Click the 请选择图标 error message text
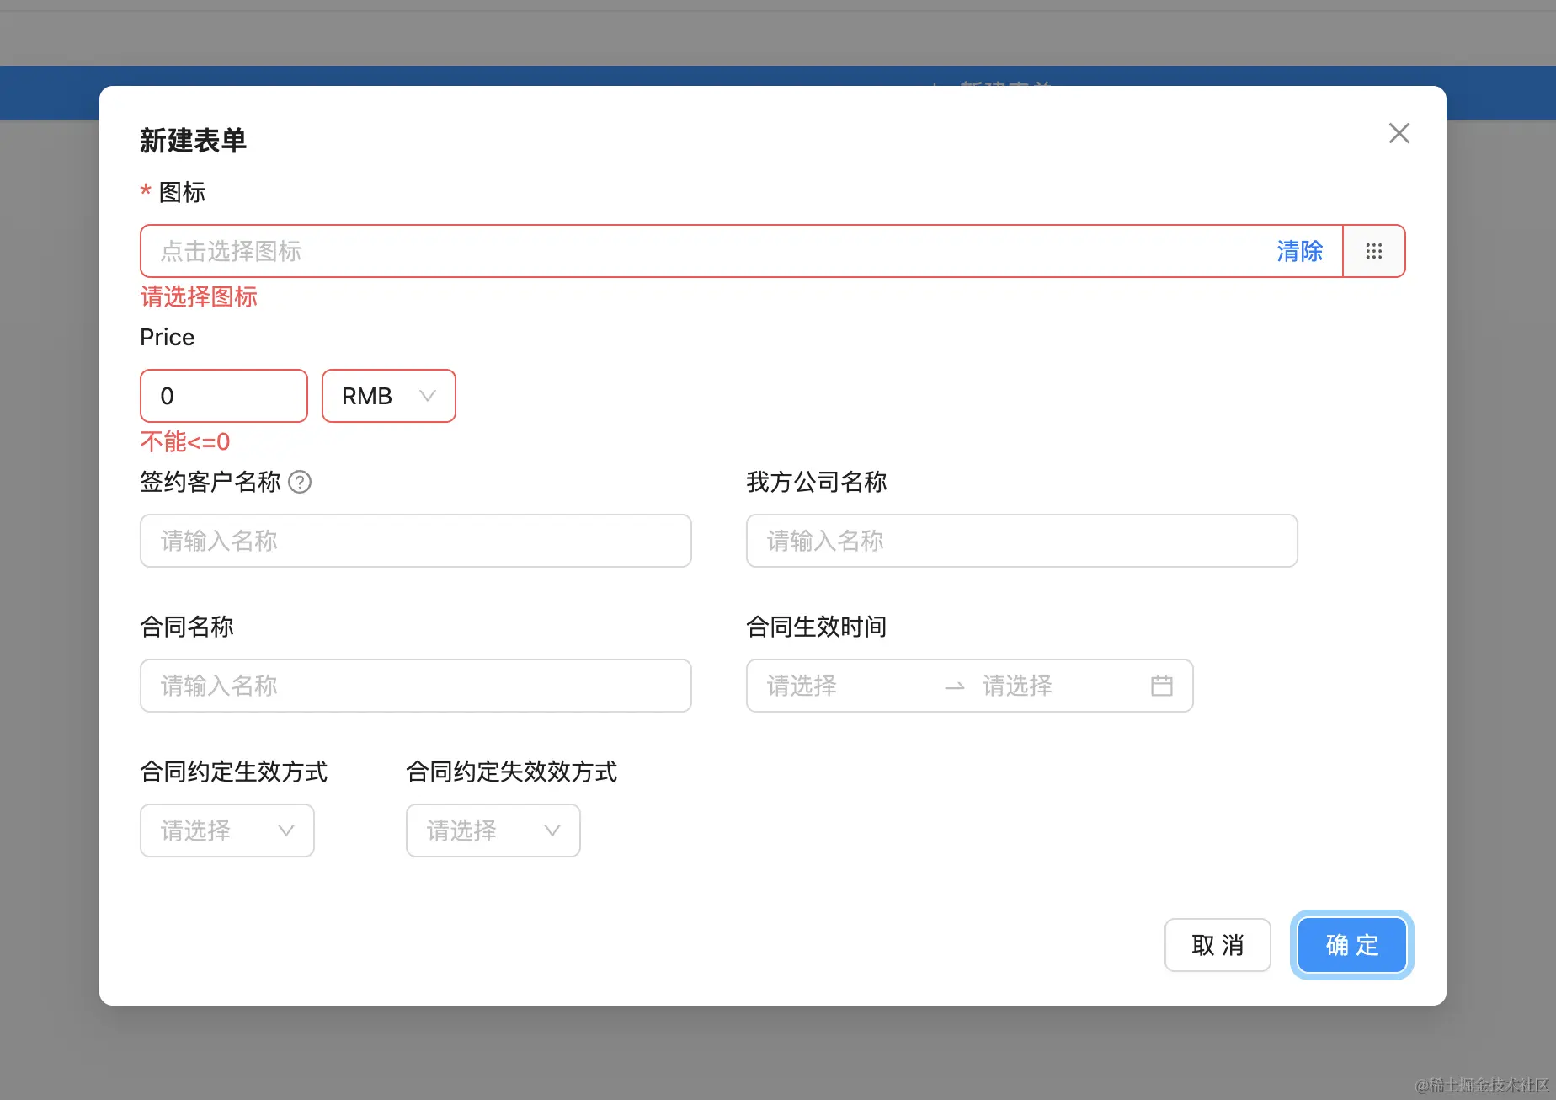This screenshot has height=1100, width=1556. click(x=199, y=296)
